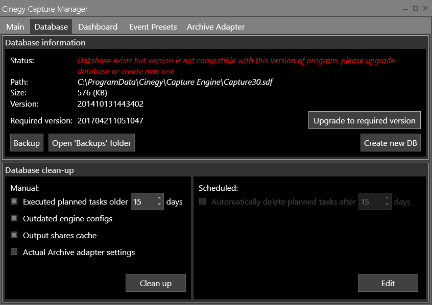Click required version value 201704211051047
Screen dimensions: 432x305
(x=110, y=120)
